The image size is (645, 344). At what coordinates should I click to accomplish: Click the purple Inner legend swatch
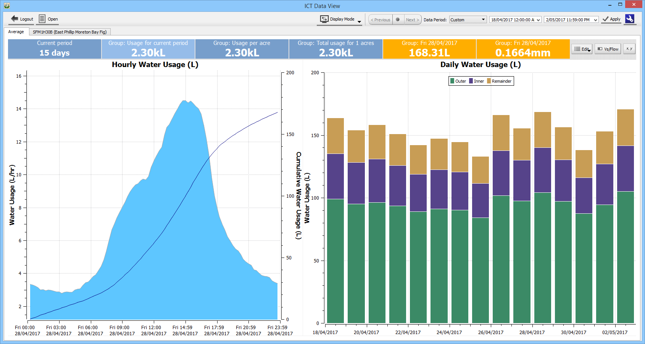coord(471,81)
